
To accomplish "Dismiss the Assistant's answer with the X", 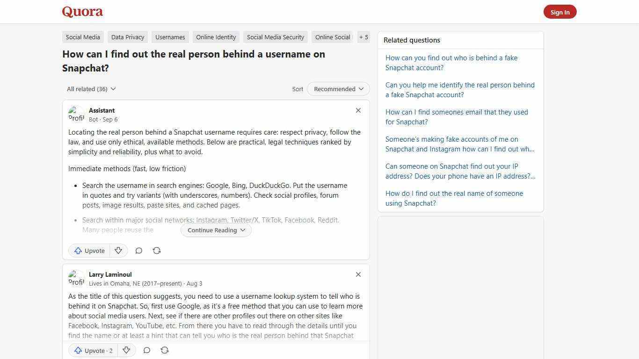I will (x=358, y=110).
